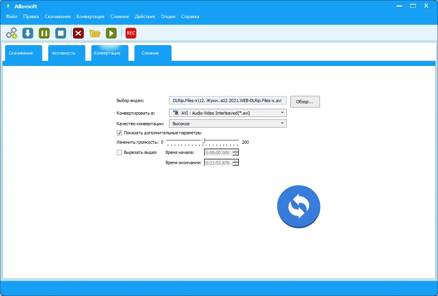
Task: Open the Правка menu
Action: click(x=31, y=16)
